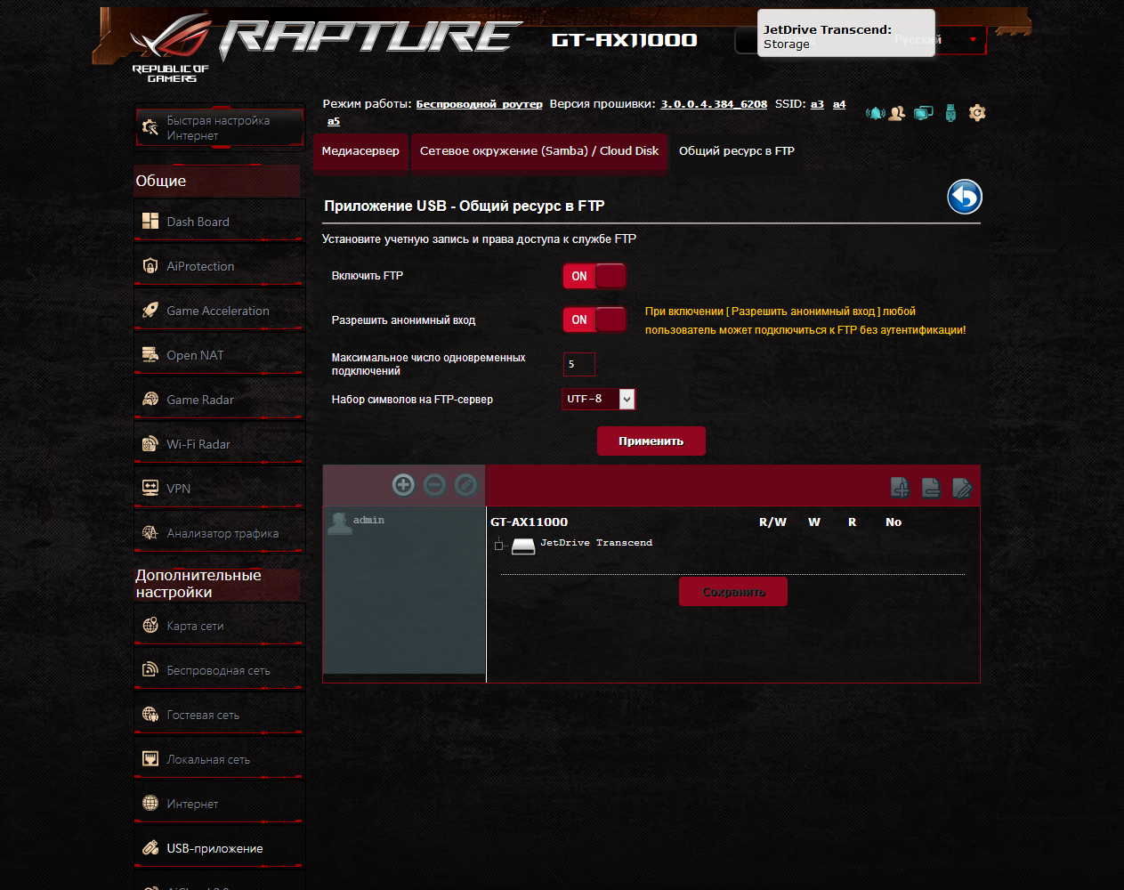Select the Общий ресурс в FTP tab
The image size is (1124, 890).
click(737, 151)
